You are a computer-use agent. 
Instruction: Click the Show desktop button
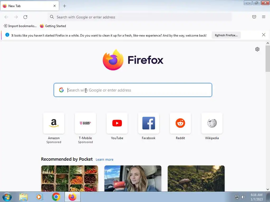268,197
